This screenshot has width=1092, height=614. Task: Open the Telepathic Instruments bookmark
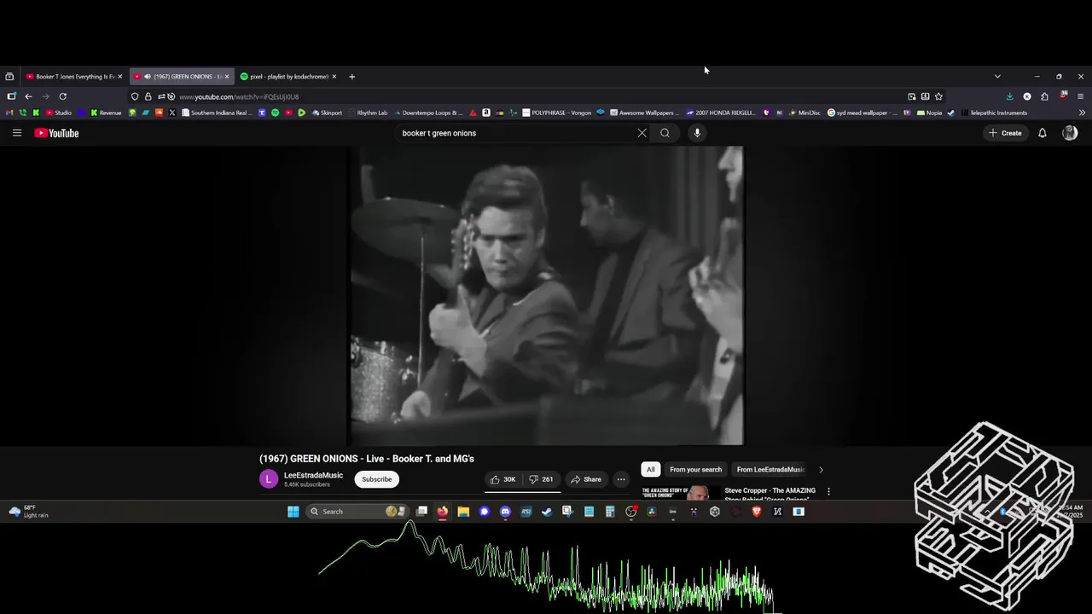995,113
